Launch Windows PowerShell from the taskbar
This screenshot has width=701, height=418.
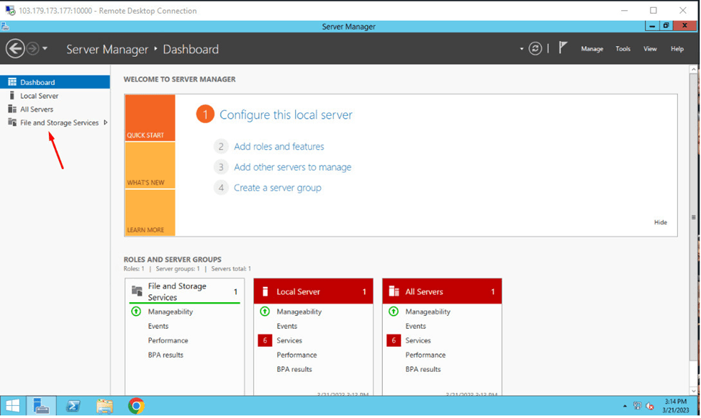click(73, 406)
